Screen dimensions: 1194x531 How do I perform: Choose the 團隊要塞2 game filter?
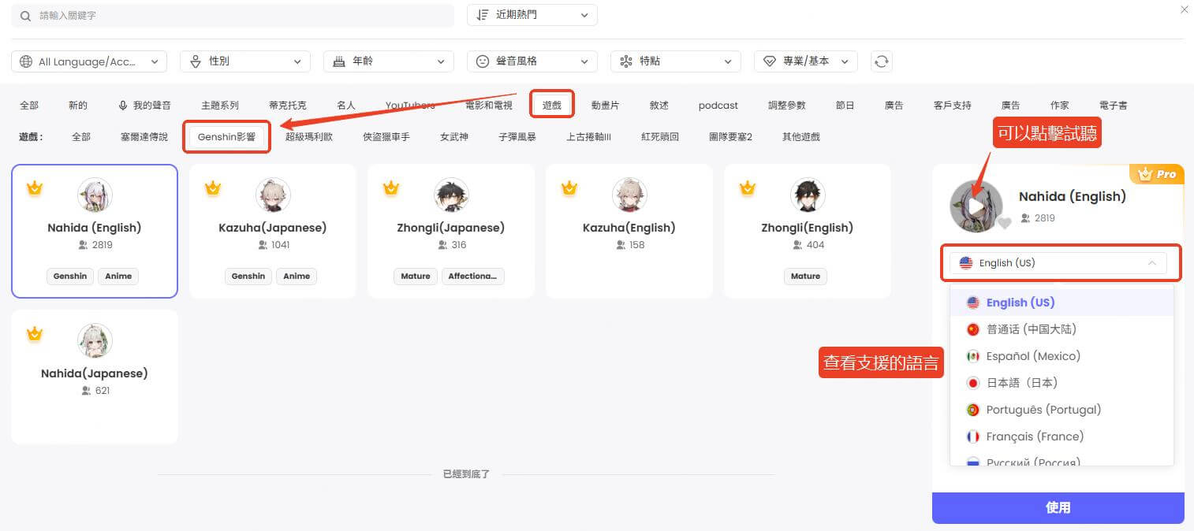tap(730, 136)
